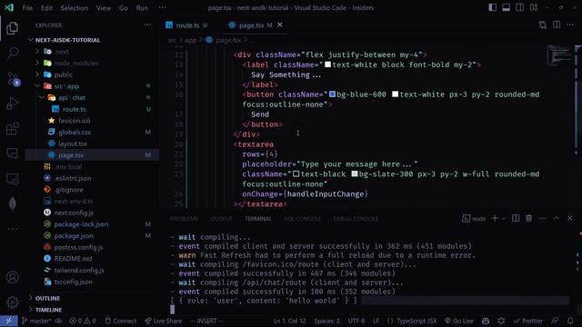Screen dimensions: 582x327
Task: Open notifications bell in status bar
Action: (570, 321)
